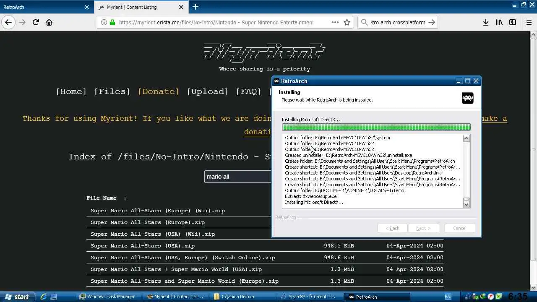This screenshot has height=302, width=537.
Task: Open the browser library
Action: coord(499,22)
